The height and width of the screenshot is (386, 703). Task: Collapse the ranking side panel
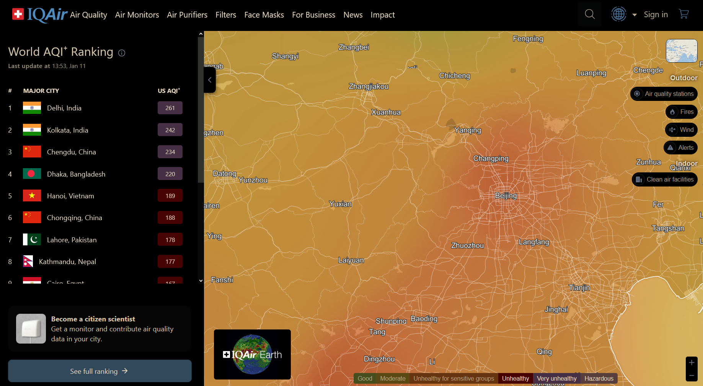click(210, 80)
